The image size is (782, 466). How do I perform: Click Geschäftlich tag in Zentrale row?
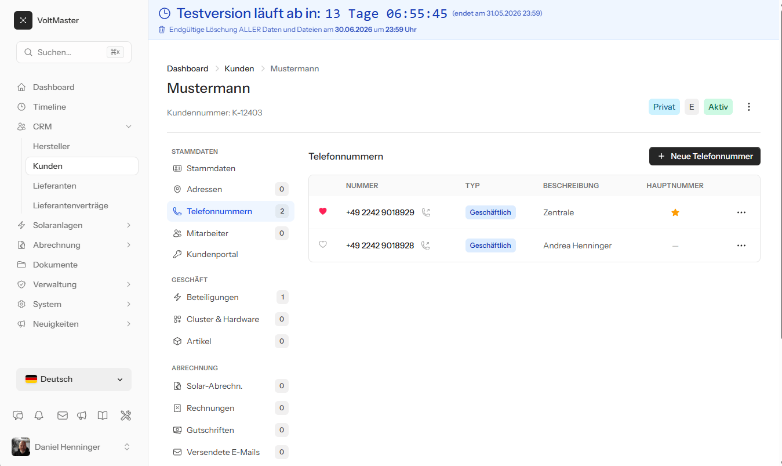(490, 212)
